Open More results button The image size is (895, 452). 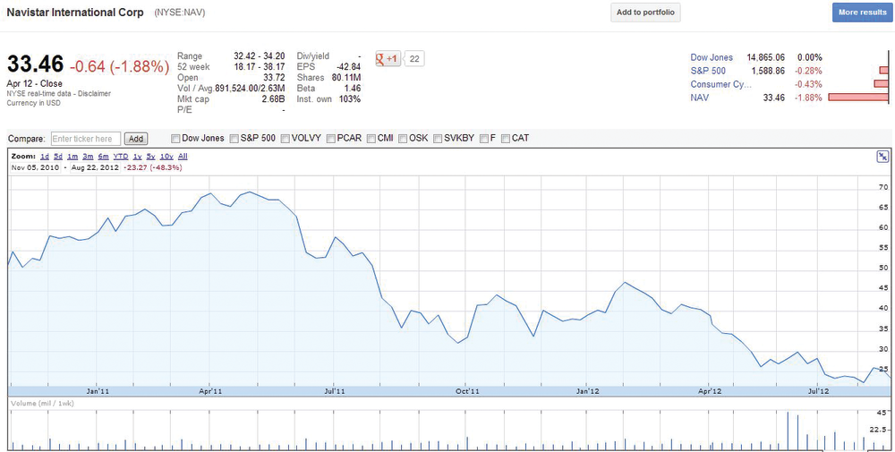862,13
